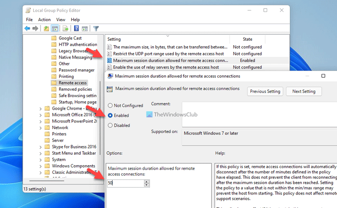
Task: Click the Export List toolbar icon
Action: click(x=65, y=28)
